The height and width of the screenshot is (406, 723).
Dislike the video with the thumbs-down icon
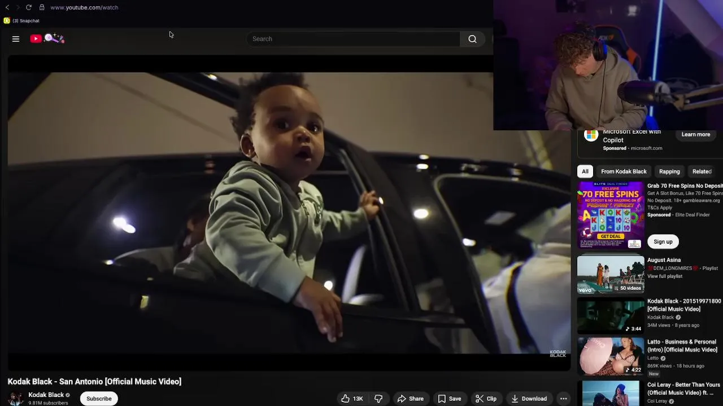[x=378, y=399]
